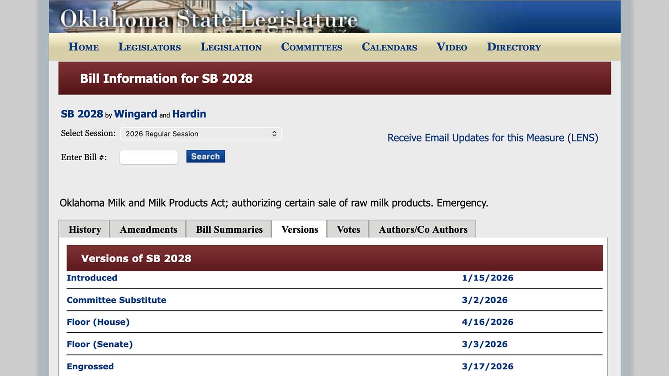The width and height of the screenshot is (669, 376).
Task: Select the Votes tab
Action: [348, 229]
